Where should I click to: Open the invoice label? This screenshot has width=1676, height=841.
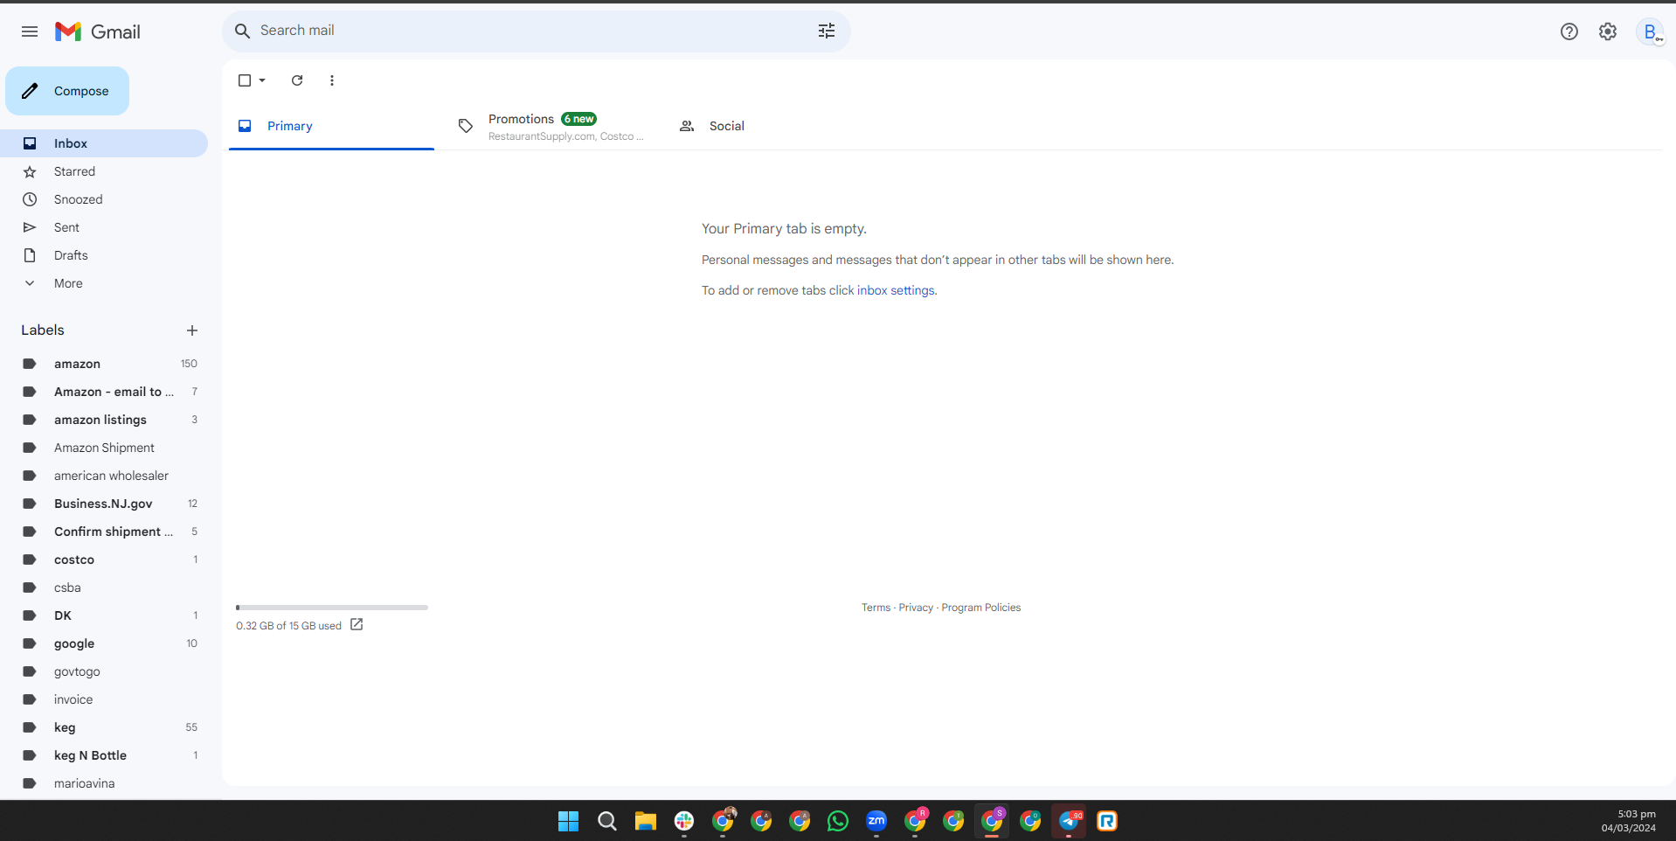104,699
